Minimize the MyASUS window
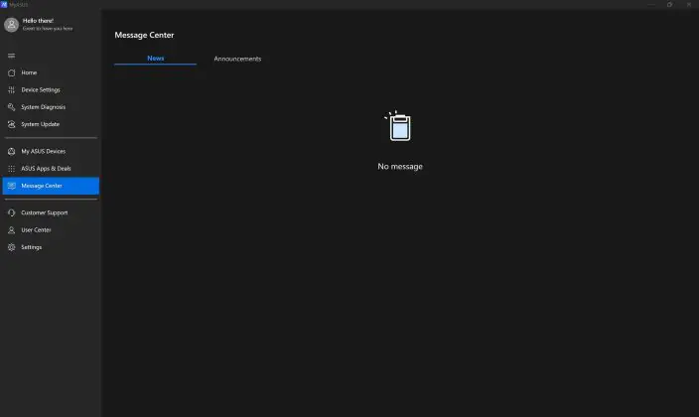This screenshot has height=417, width=699. pyautogui.click(x=651, y=4)
